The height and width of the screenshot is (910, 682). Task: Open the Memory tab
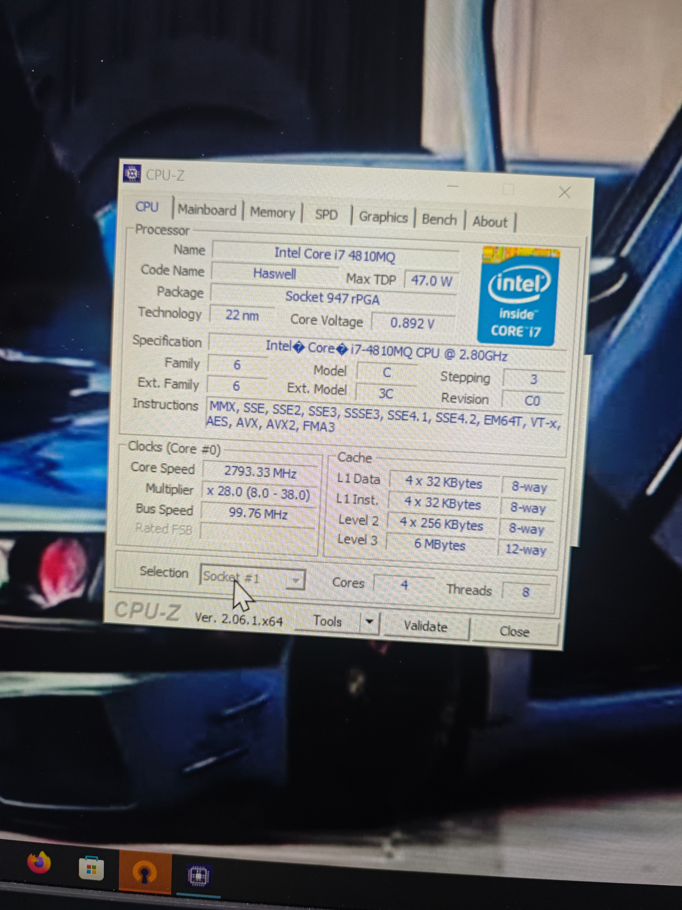(272, 213)
